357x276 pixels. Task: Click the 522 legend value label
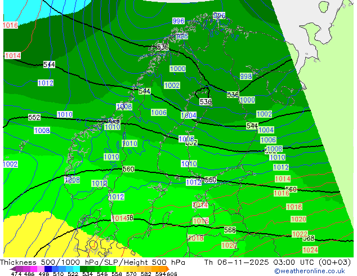tap(73, 274)
